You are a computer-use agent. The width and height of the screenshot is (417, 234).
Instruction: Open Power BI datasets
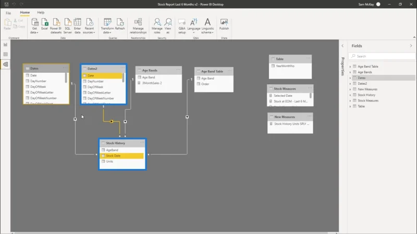click(56, 25)
